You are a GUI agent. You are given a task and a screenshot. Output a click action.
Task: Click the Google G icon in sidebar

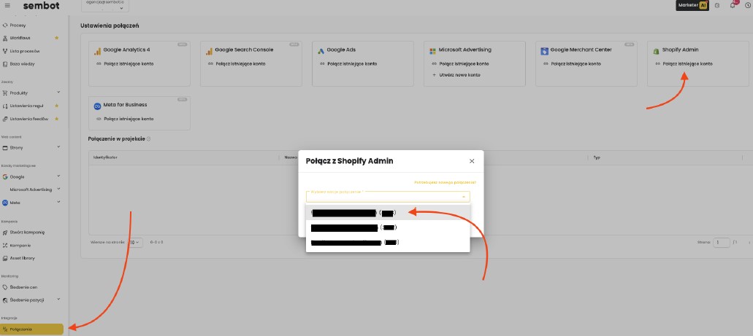coord(5,176)
